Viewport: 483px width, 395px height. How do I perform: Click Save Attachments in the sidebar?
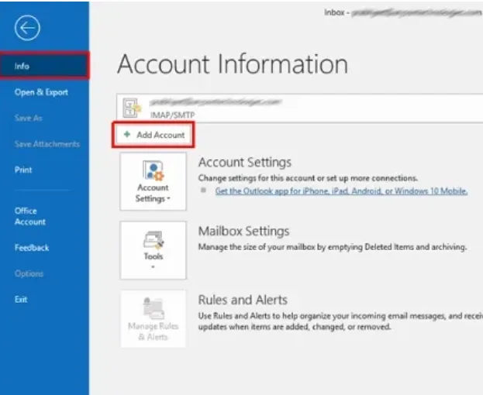coord(47,143)
